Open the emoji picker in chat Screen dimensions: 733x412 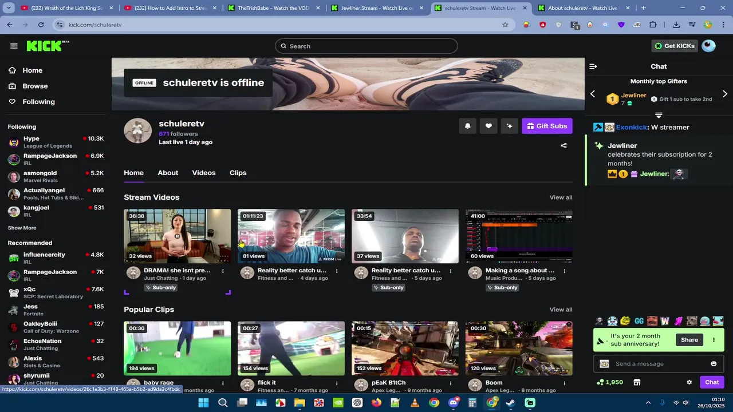pyautogui.click(x=714, y=364)
